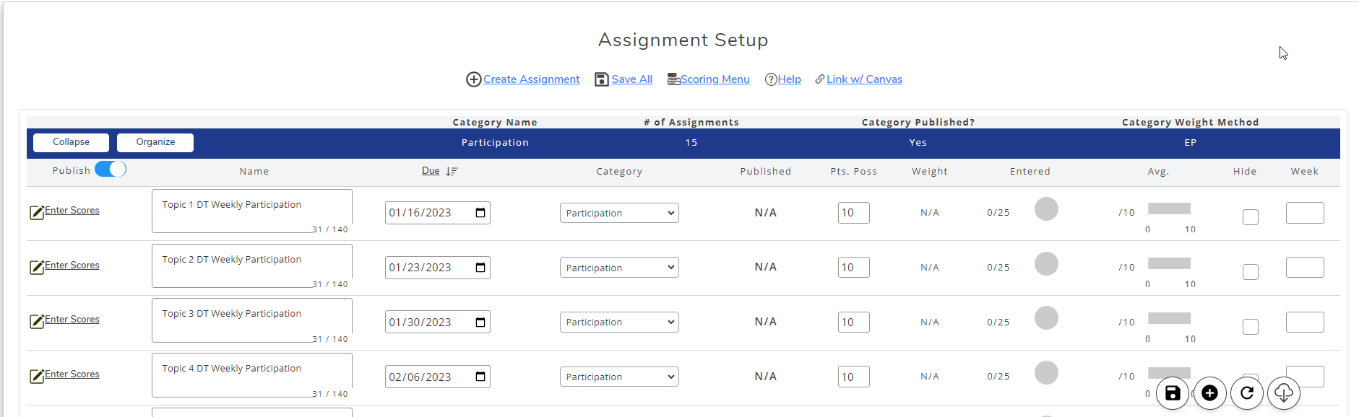Click the Topic 4 DT Weekly Participation name field

[252, 375]
